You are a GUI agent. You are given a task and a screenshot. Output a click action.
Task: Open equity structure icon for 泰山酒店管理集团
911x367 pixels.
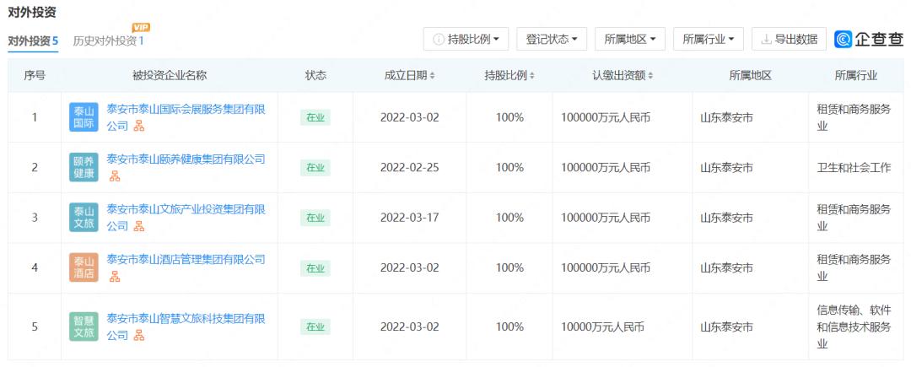pos(115,276)
